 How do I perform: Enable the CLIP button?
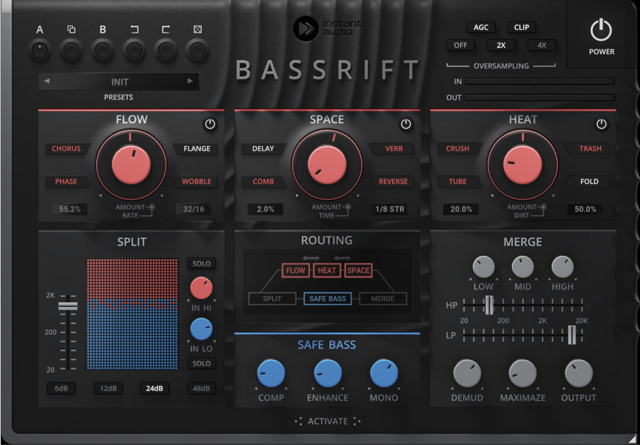(521, 27)
